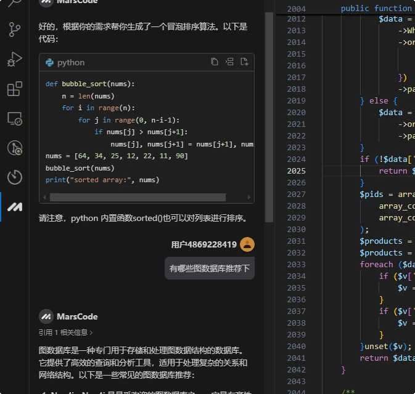Open the Run and Debug view
The height and width of the screenshot is (394, 415).
point(14,60)
